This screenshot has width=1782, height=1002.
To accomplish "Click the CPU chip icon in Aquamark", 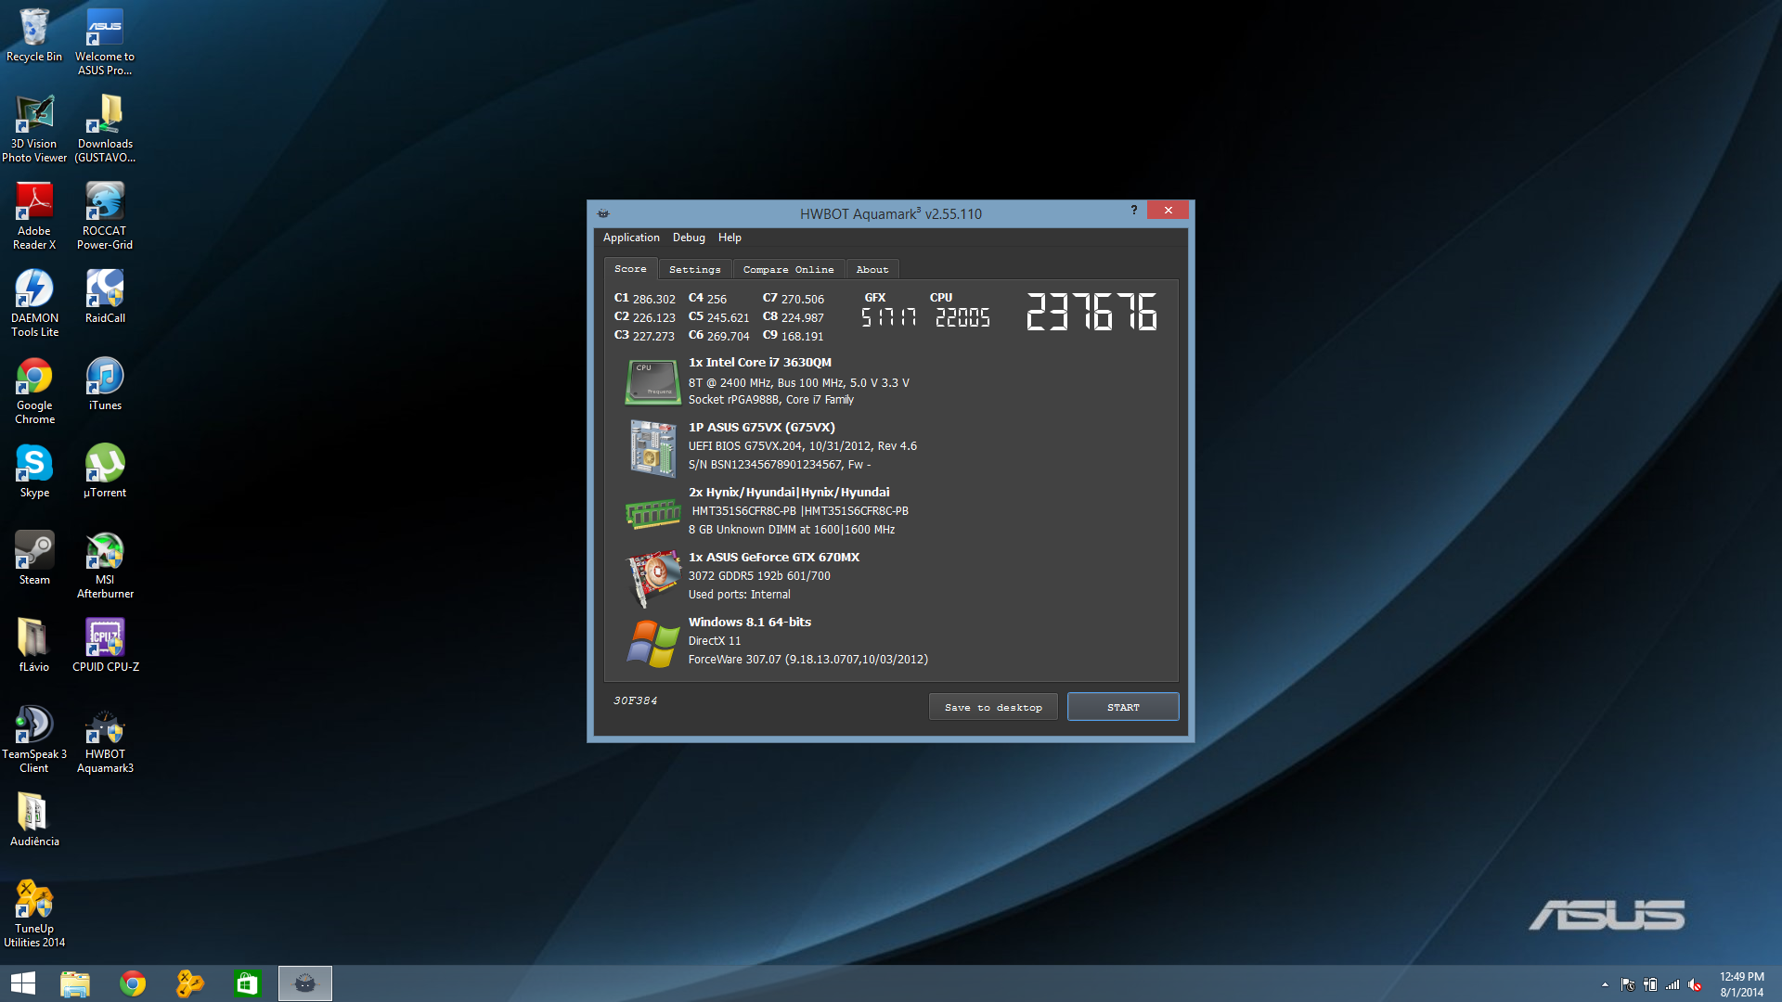I will click(652, 381).
